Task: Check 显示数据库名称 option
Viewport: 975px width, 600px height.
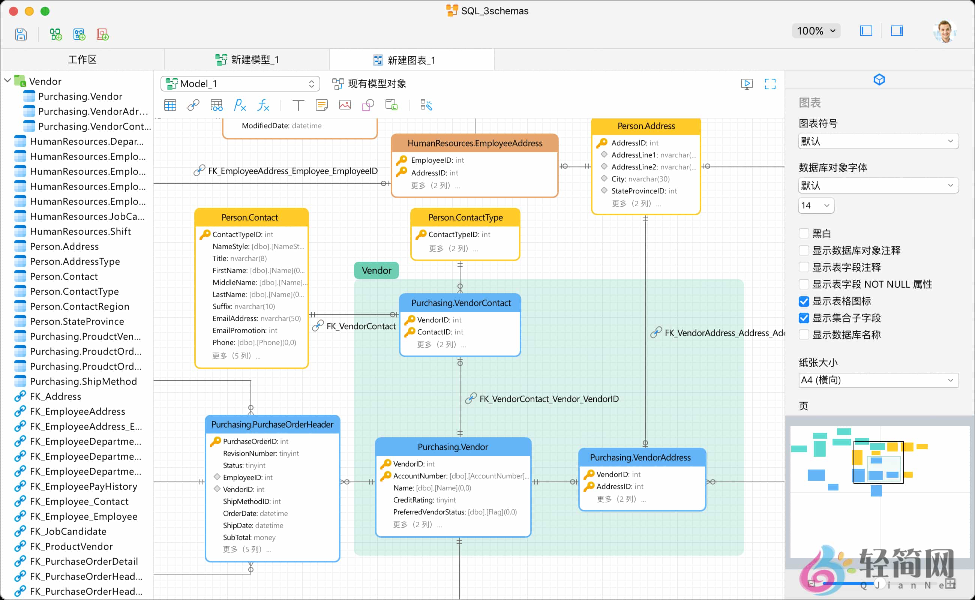Action: coord(804,334)
